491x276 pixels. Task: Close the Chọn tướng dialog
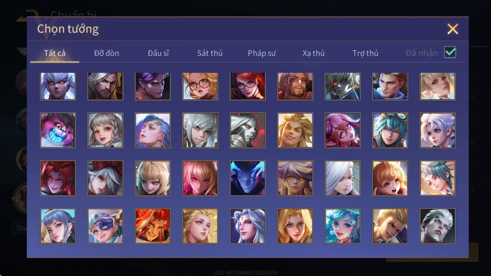coord(453,29)
